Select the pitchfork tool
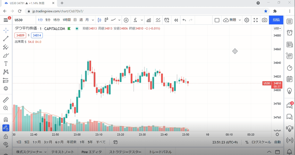Image resolution: width=295 pixels, height=155 pixels. [x=6, y=47]
